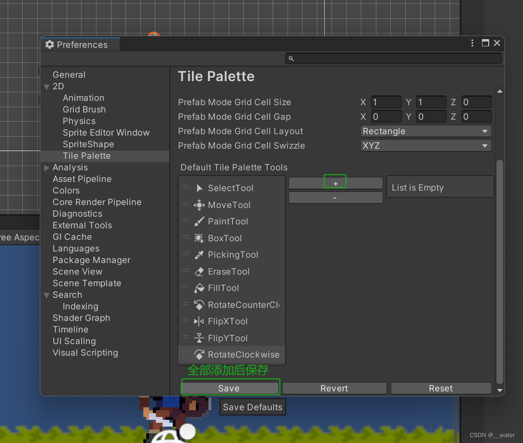Click the minus button to remove tool
The height and width of the screenshot is (443, 523).
[335, 198]
